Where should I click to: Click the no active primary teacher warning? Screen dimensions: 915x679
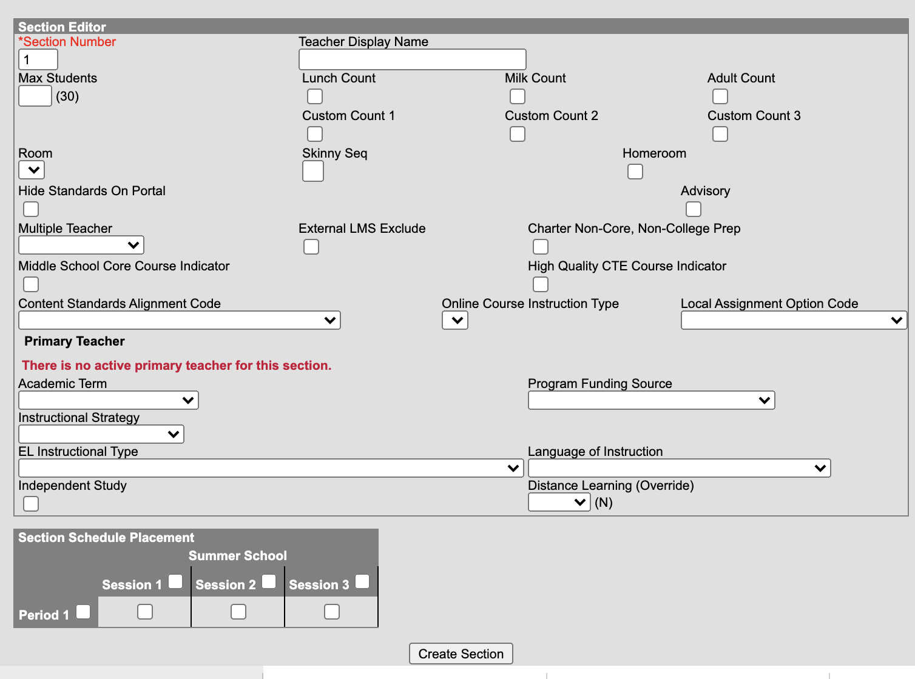[177, 366]
